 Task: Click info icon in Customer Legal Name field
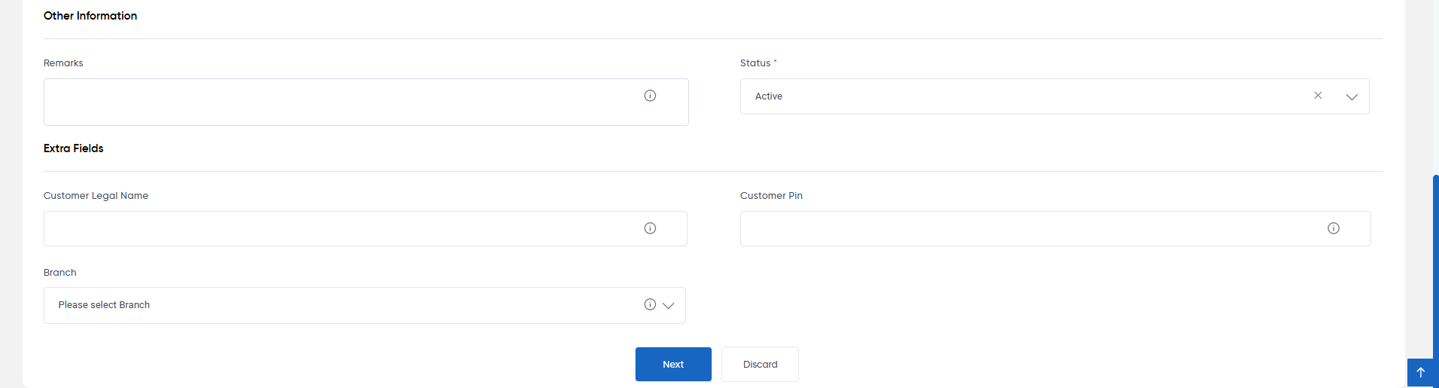[x=650, y=228]
